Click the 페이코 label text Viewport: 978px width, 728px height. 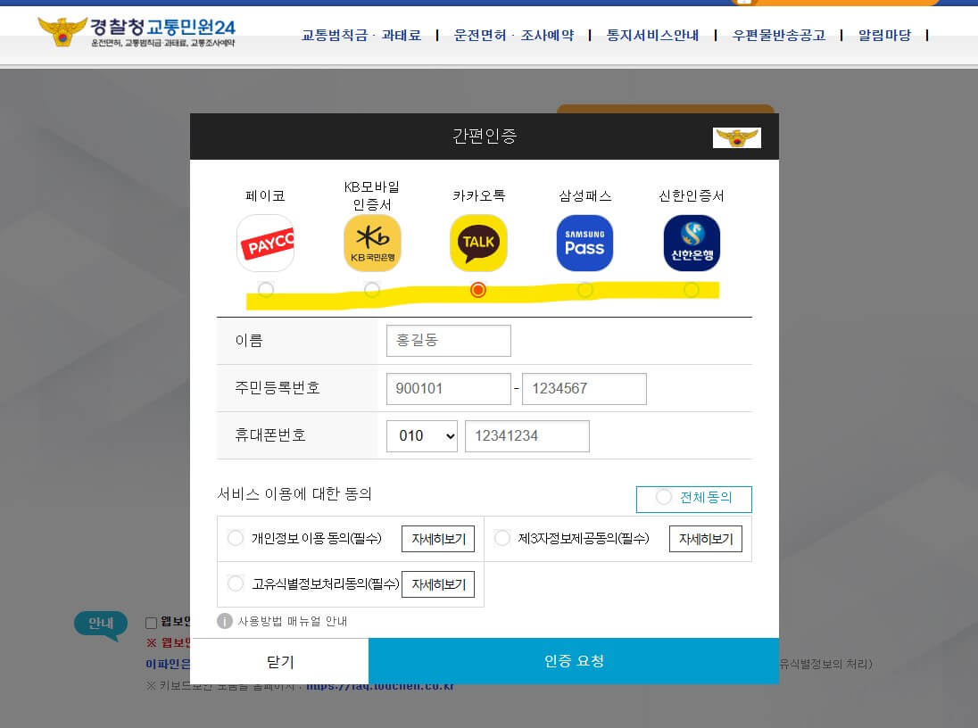click(x=266, y=196)
